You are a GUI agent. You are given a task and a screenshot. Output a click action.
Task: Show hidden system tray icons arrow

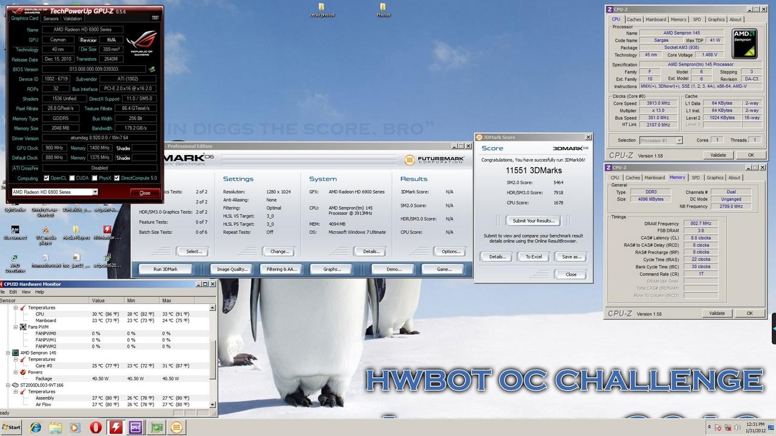pyautogui.click(x=708, y=428)
